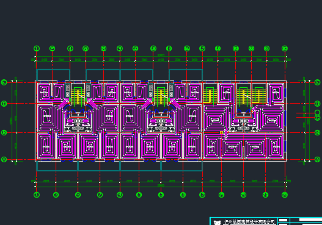Select axis bubble B on left side
This screenshot has height=225, width=322.
4,133
